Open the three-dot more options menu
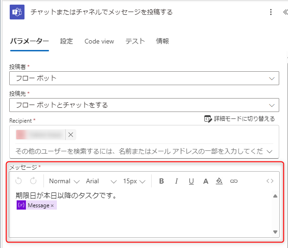288x248 pixels. point(271,12)
